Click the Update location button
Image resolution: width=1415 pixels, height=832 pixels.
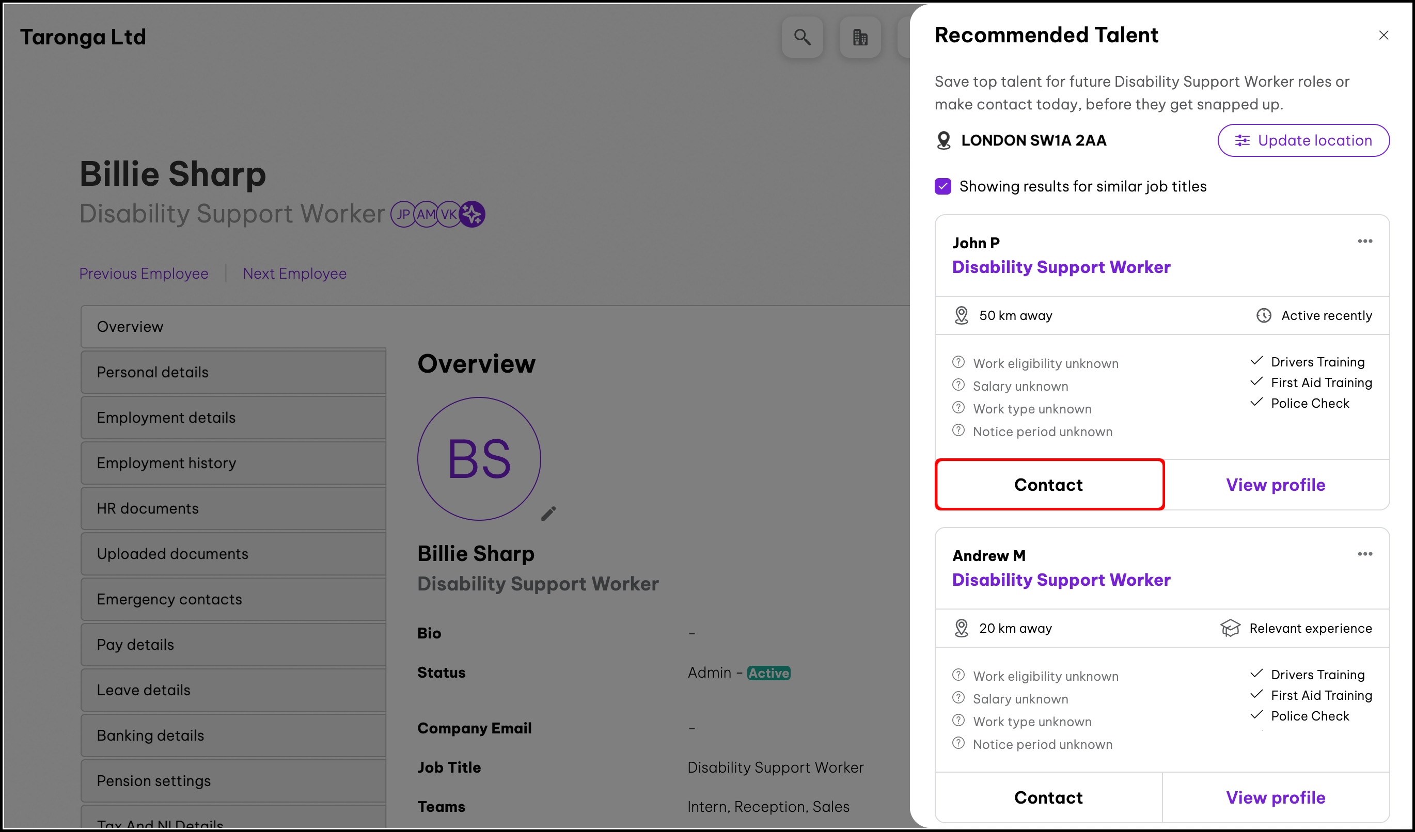tap(1303, 140)
